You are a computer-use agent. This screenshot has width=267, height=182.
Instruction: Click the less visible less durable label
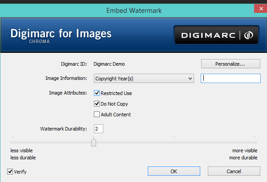(x=23, y=154)
